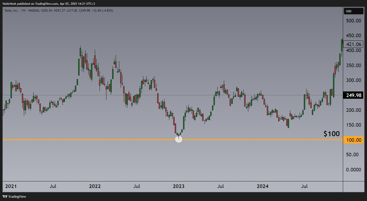Click the 2023 time axis label
367x201 pixels.
179,186
